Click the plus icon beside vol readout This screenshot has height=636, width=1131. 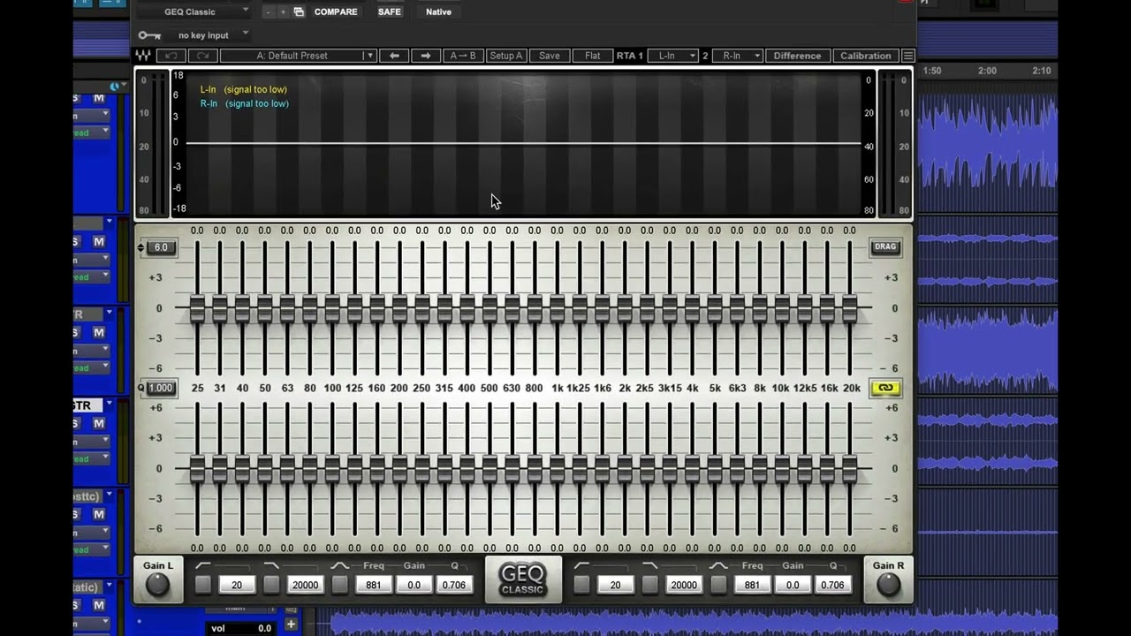(291, 625)
